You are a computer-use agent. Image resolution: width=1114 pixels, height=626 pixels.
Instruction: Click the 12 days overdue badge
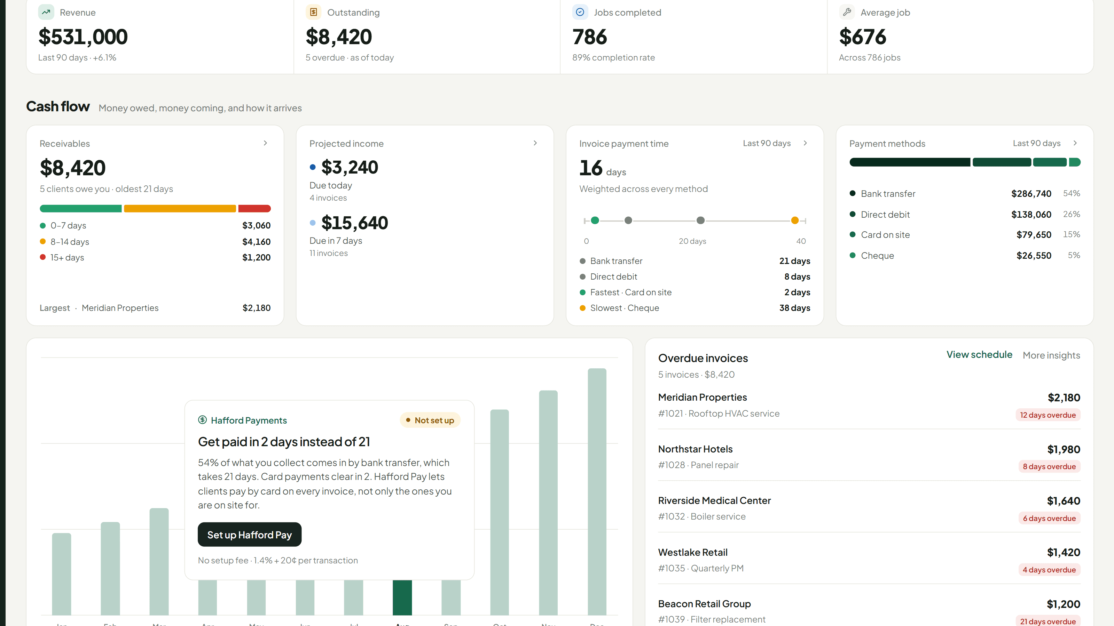tap(1048, 415)
